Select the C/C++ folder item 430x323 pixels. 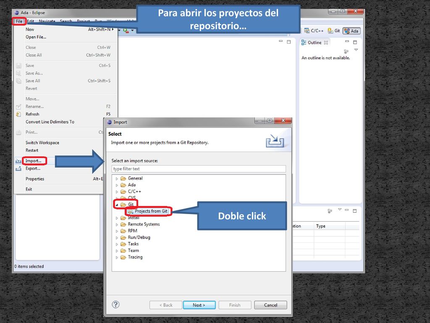[131, 191]
